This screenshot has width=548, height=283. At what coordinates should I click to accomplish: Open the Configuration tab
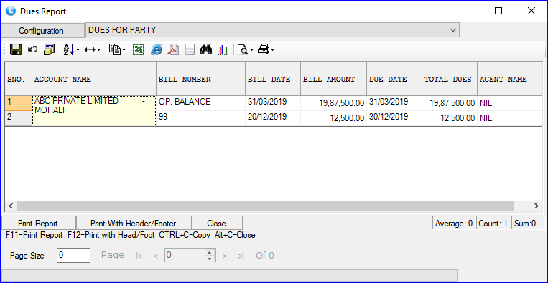tap(41, 31)
